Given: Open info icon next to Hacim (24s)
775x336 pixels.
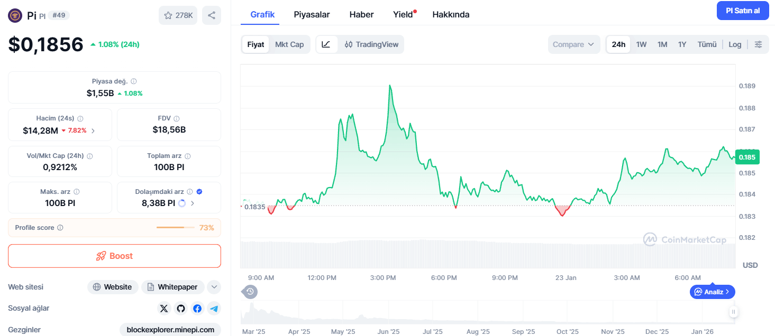Looking at the screenshot, I should pyautogui.click(x=80, y=119).
